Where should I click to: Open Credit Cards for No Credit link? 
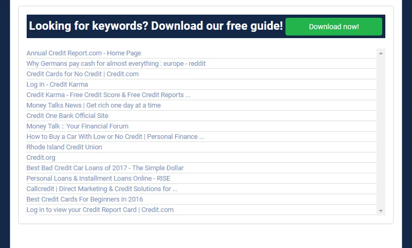83,74
